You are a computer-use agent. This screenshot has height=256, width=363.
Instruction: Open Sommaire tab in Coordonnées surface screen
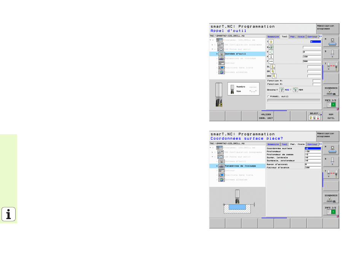[273, 144]
